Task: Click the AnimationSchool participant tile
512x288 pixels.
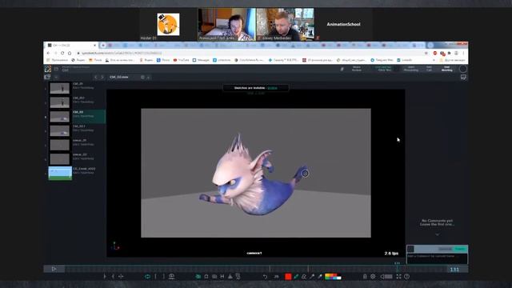Action: [343, 24]
